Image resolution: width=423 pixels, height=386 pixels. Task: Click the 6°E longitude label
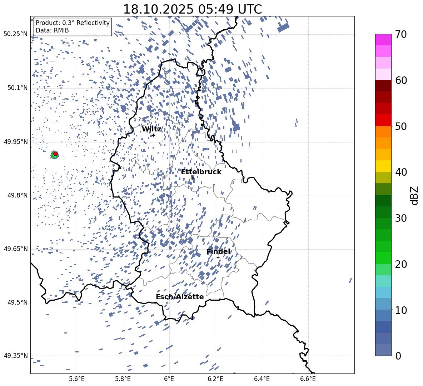tap(169, 379)
